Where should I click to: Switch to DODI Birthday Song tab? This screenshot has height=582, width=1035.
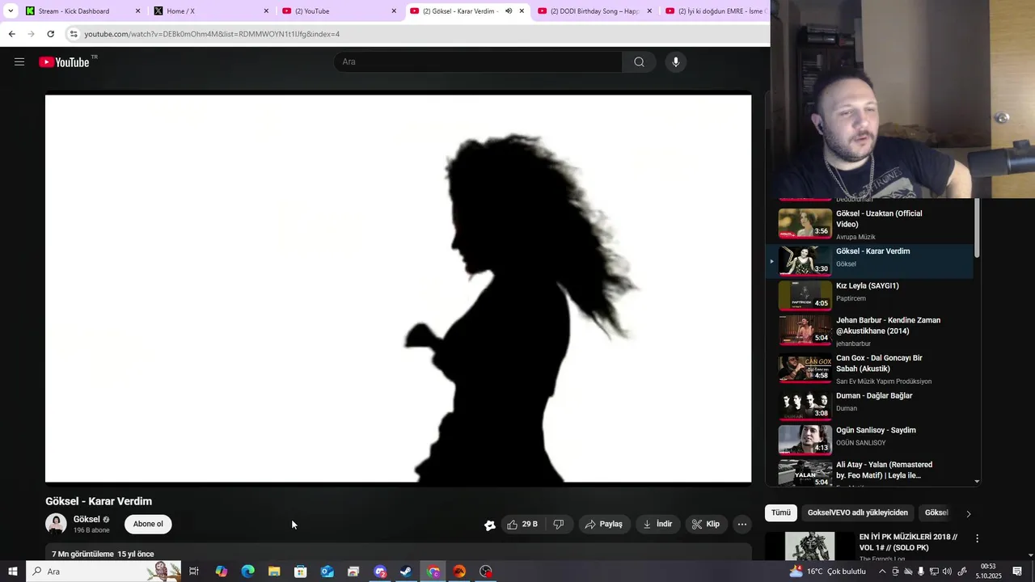pos(594,11)
